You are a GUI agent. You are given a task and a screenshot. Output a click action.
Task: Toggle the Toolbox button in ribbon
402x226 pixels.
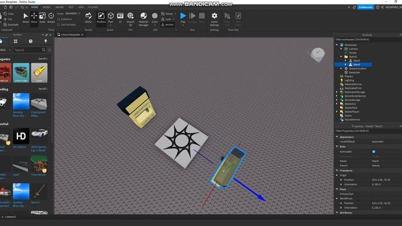point(101,18)
